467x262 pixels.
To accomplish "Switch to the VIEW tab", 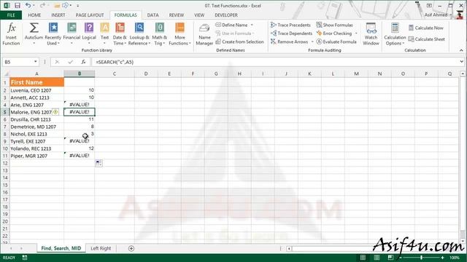I will click(x=199, y=15).
